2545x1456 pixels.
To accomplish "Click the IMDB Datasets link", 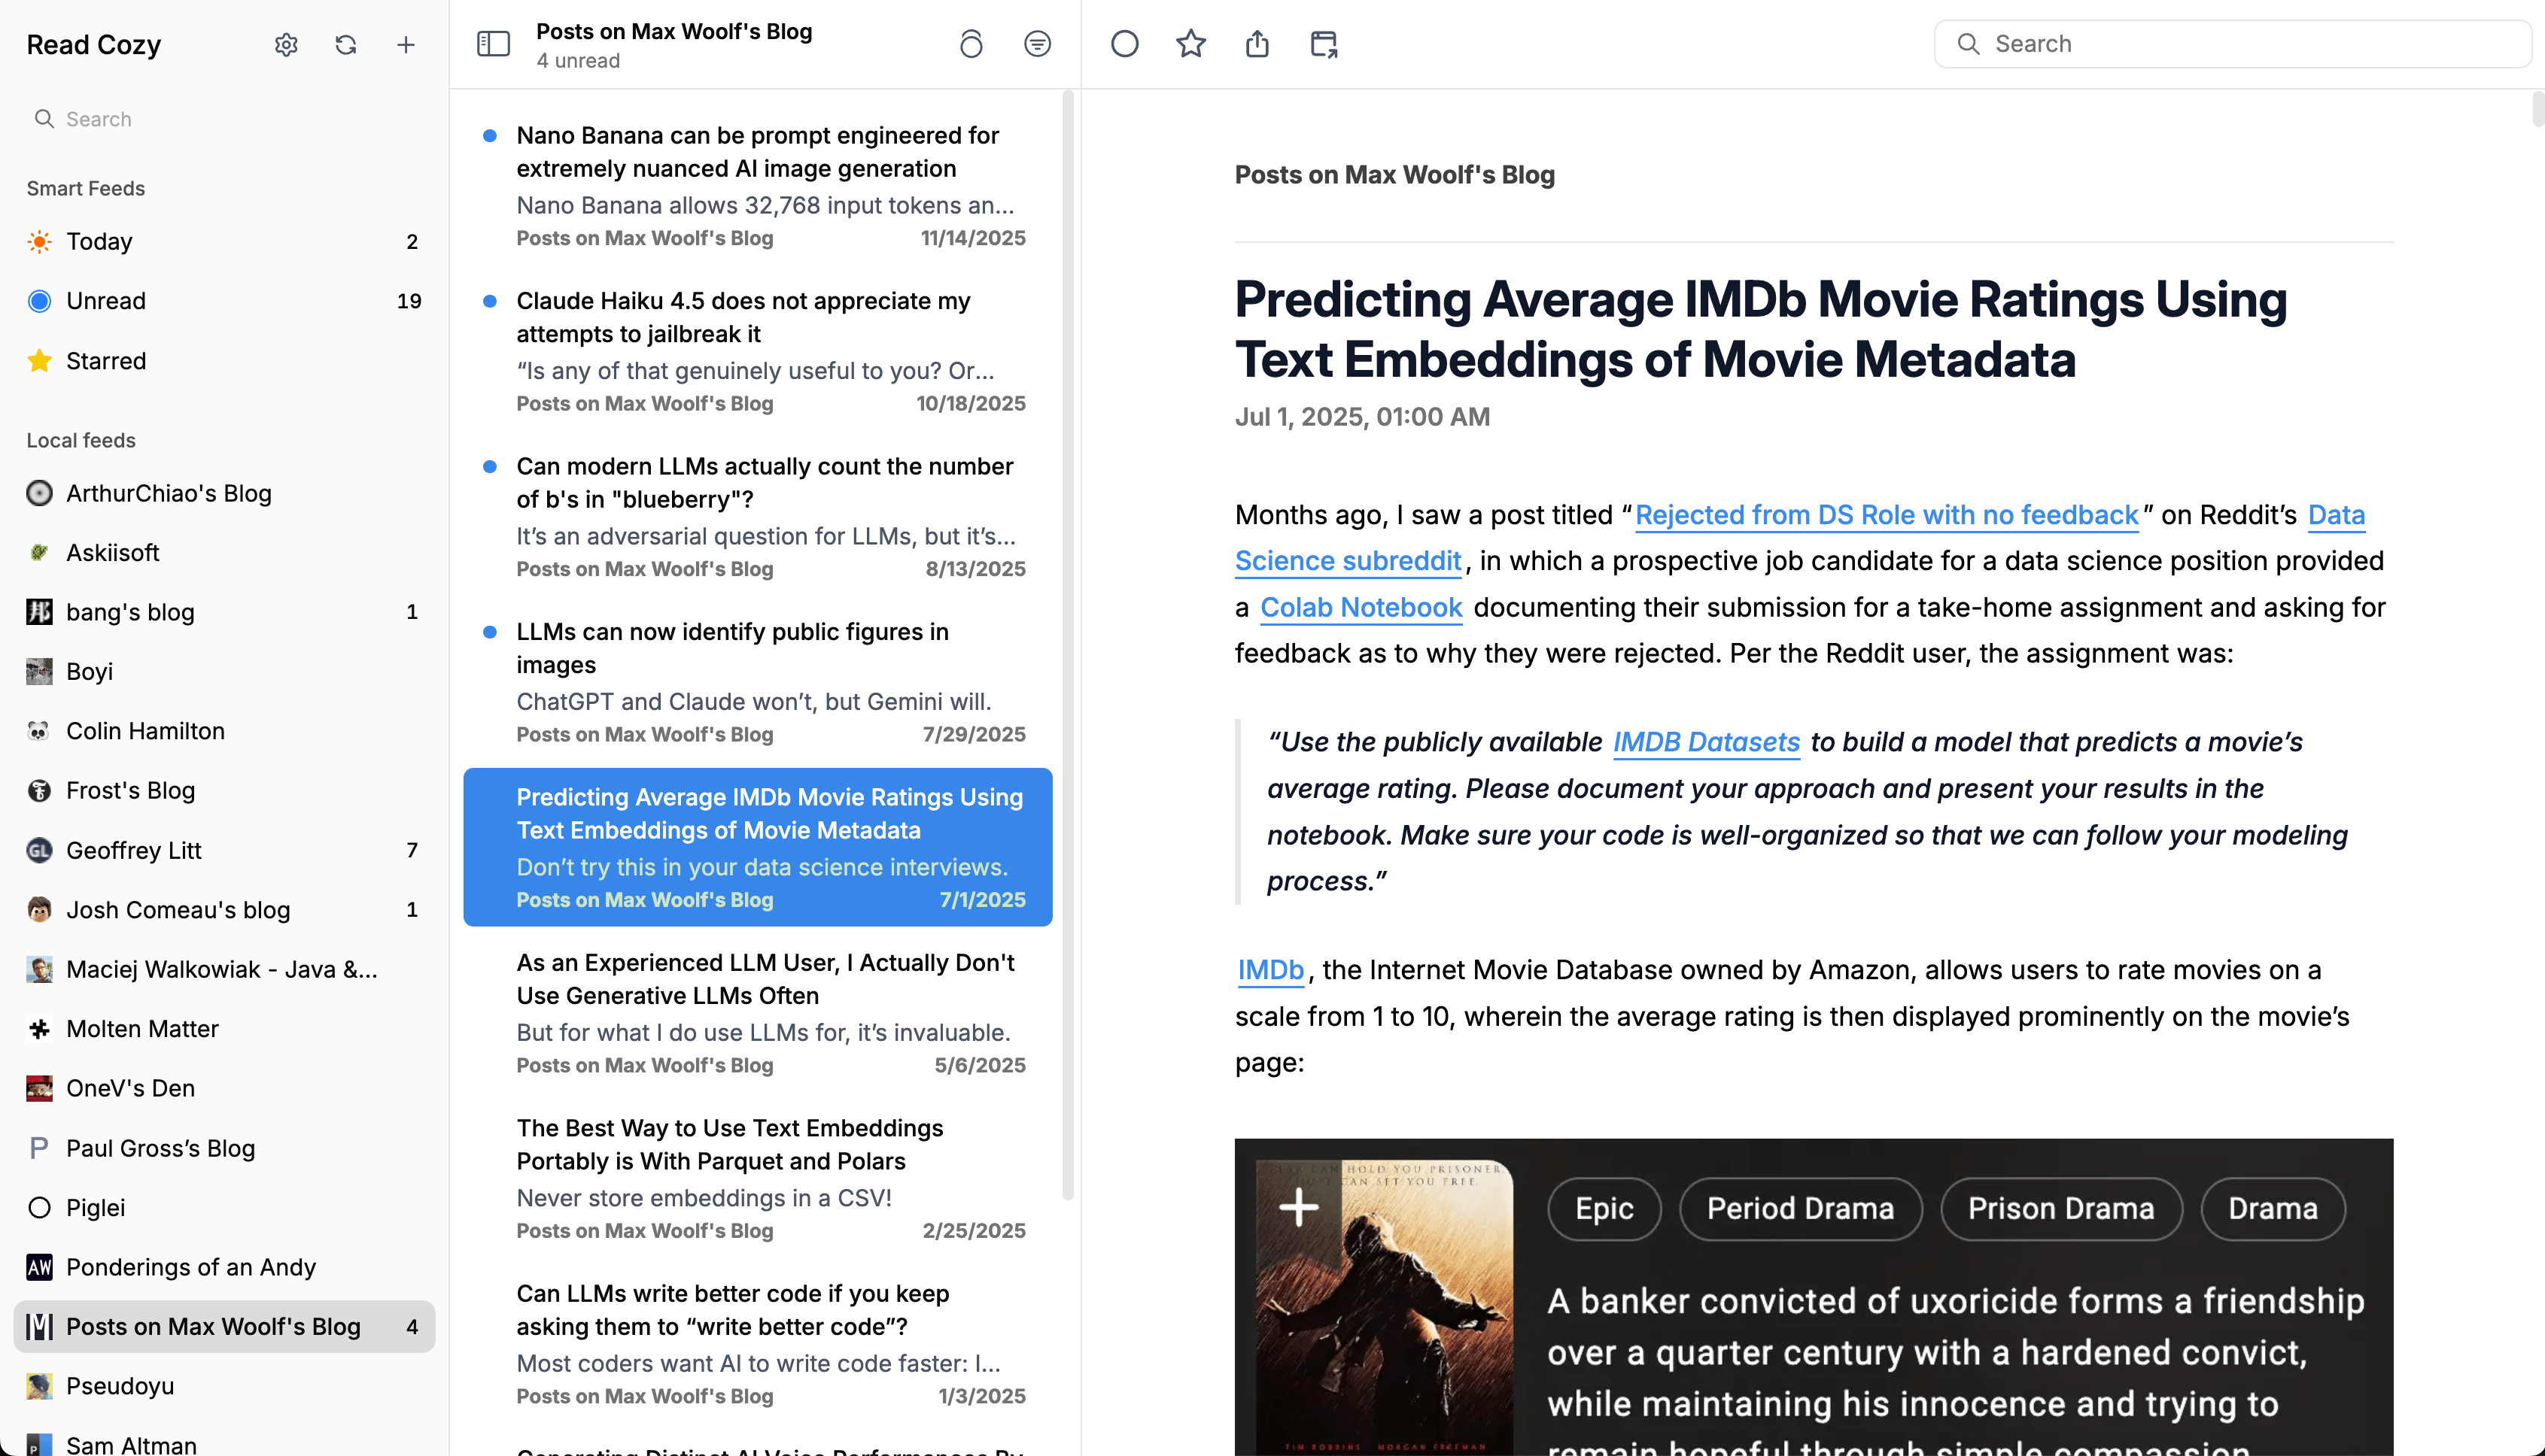I will tap(1706, 742).
